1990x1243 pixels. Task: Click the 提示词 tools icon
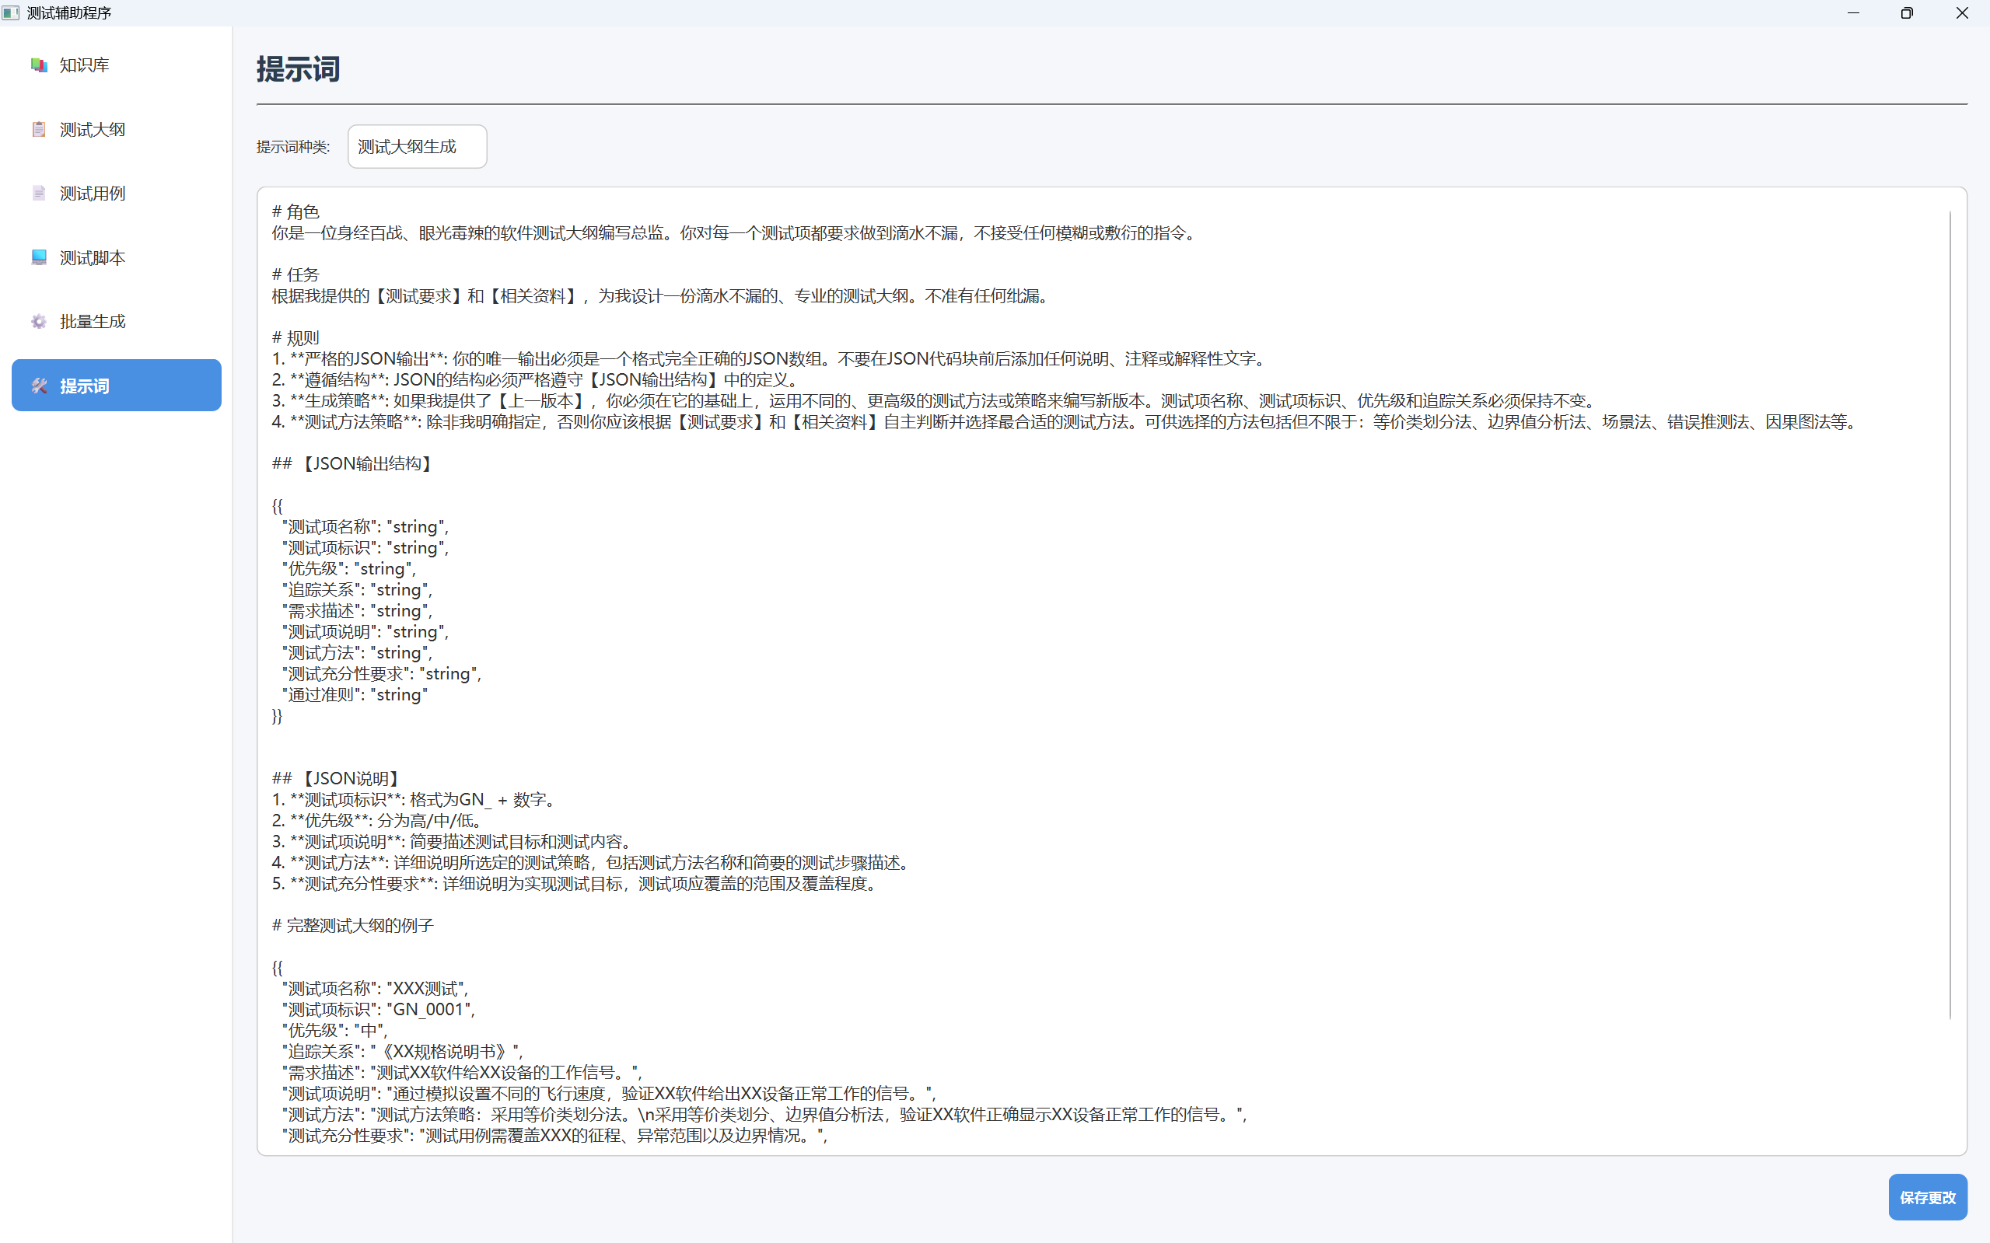(x=39, y=386)
